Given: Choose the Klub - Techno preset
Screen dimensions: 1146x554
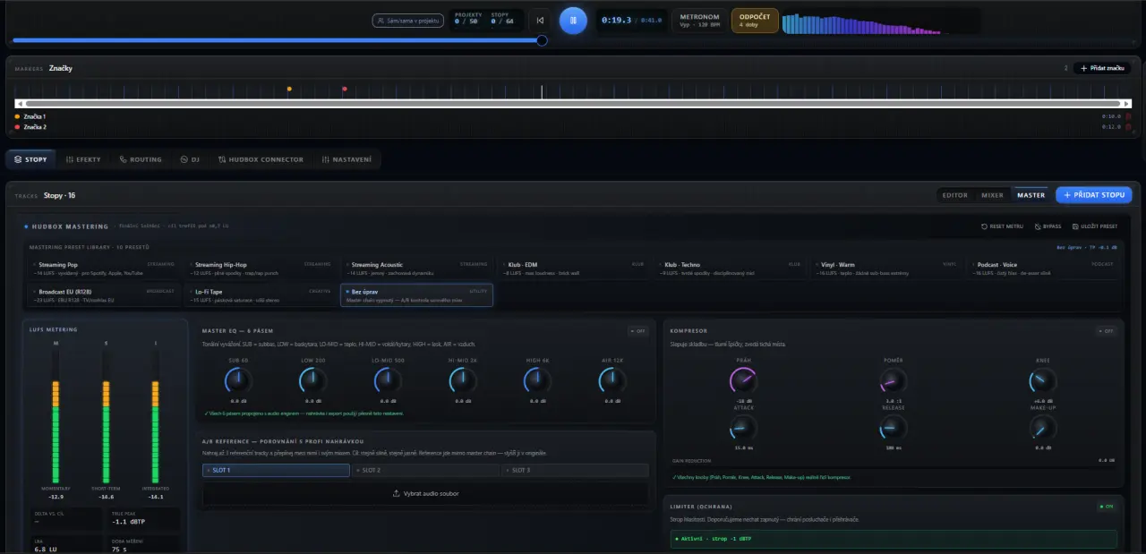Looking at the screenshot, I should coord(729,268).
